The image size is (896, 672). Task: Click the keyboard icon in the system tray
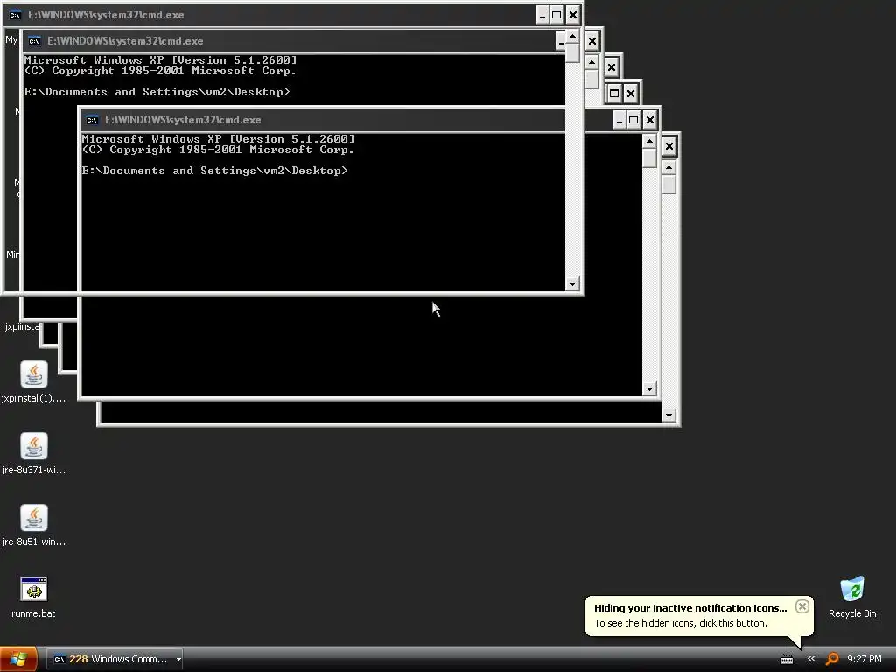tap(787, 660)
